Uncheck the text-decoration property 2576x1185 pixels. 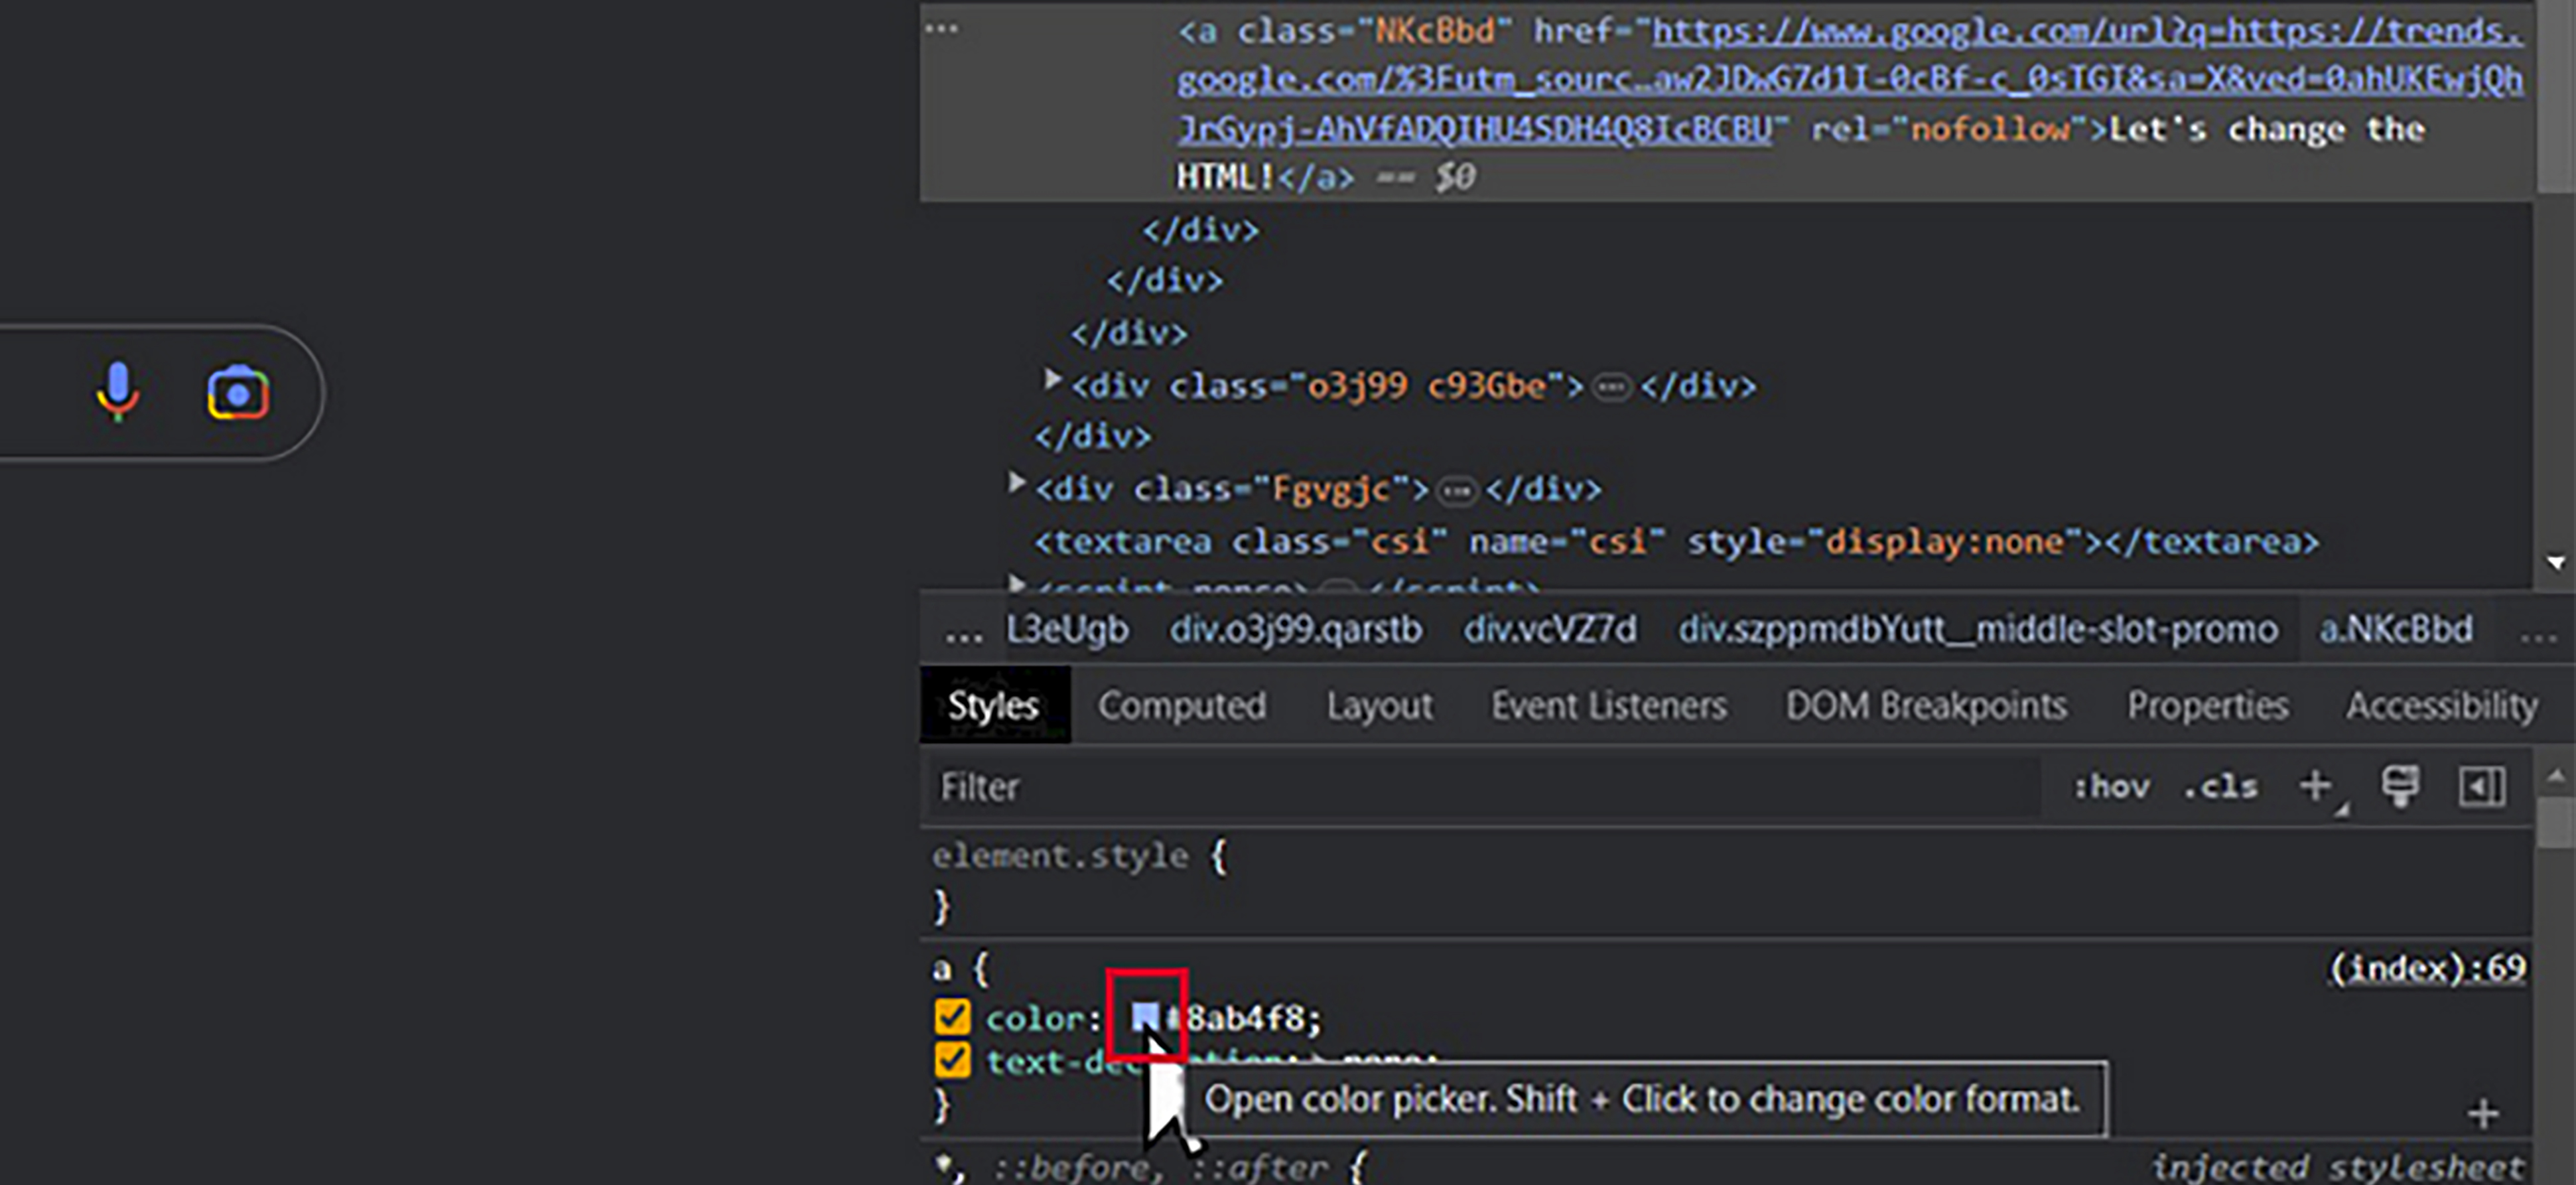pyautogui.click(x=952, y=1060)
